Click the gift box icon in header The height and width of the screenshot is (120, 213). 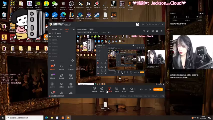[x=144, y=31]
